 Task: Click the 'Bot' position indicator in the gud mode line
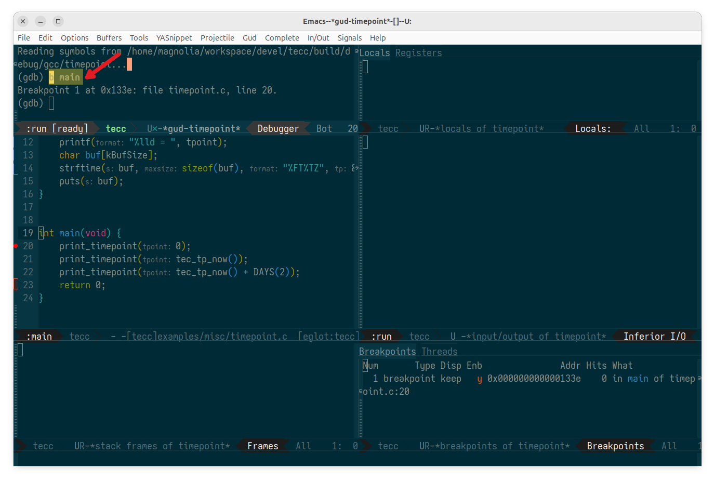pyautogui.click(x=324, y=129)
